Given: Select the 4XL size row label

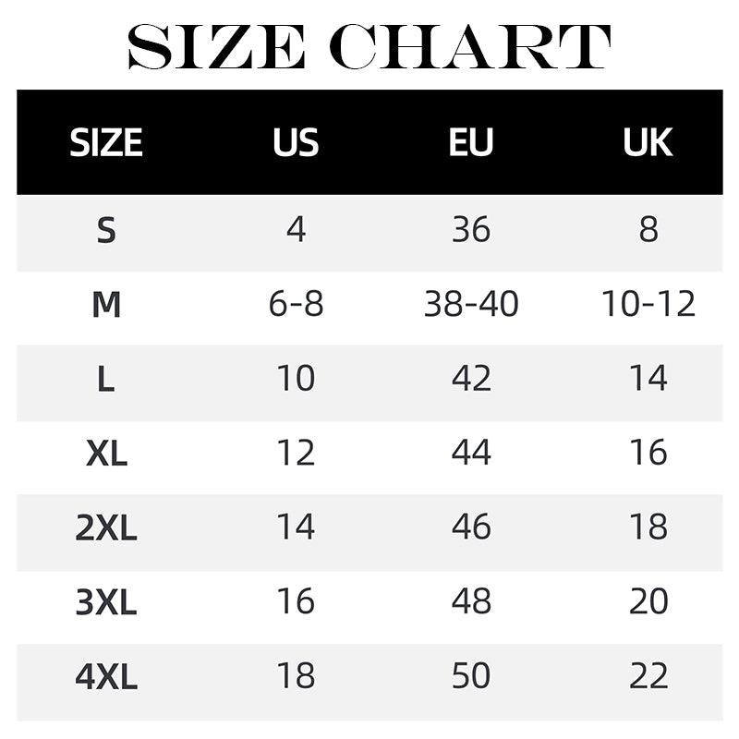Looking at the screenshot, I should tap(106, 677).
